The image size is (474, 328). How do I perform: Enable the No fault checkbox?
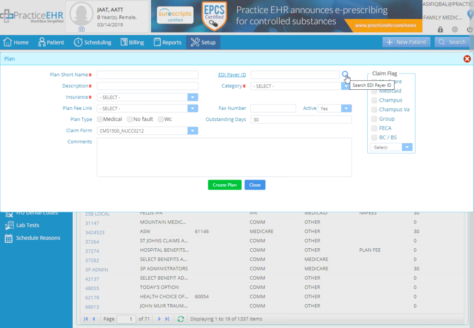click(x=130, y=119)
